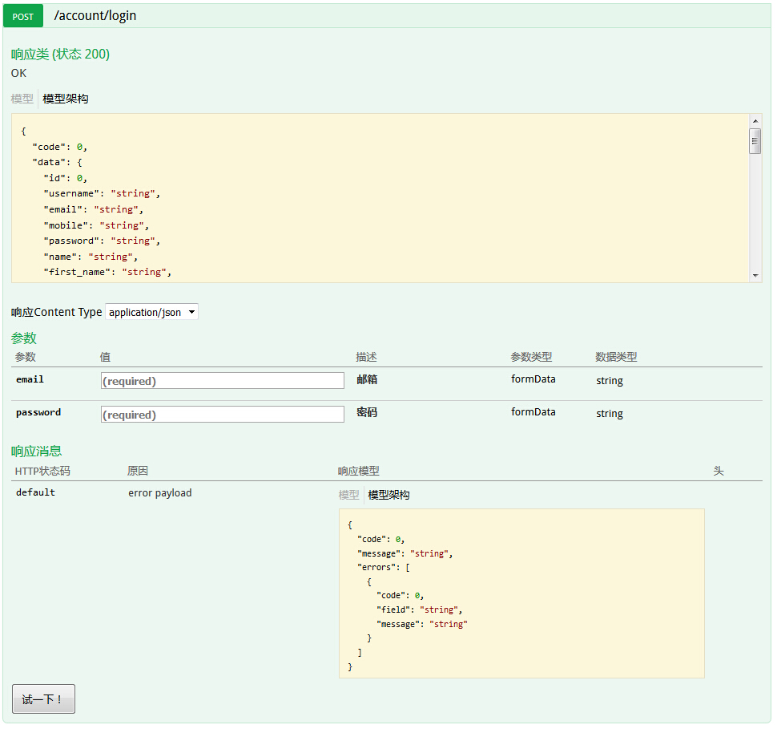Image resolution: width=777 pixels, height=737 pixels.
Task: Click the schema box scrollbar up arrow
Action: pos(755,121)
